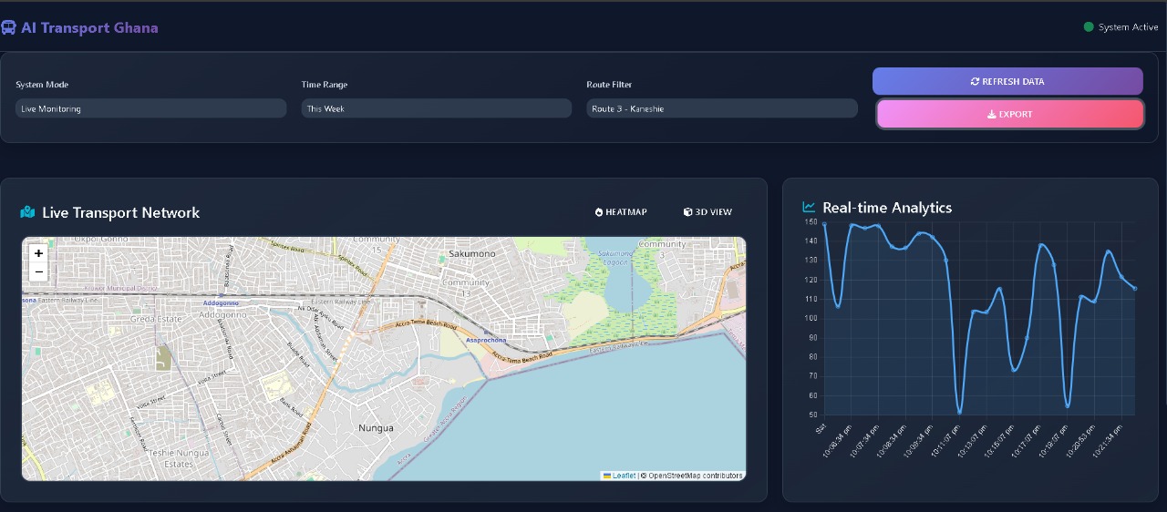The image size is (1167, 512).
Task: Zoom in on the map
Action: [38, 253]
